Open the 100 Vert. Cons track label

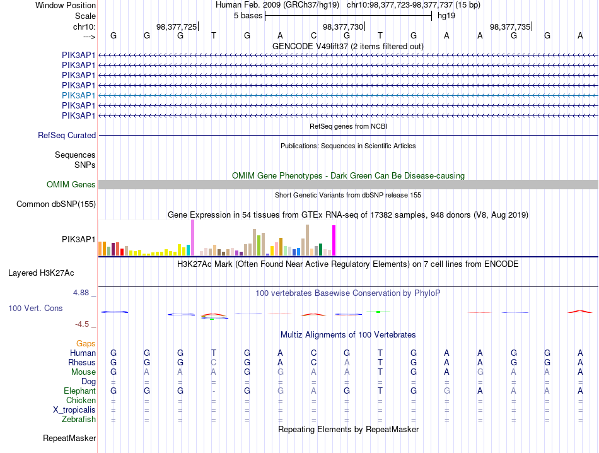coord(35,308)
